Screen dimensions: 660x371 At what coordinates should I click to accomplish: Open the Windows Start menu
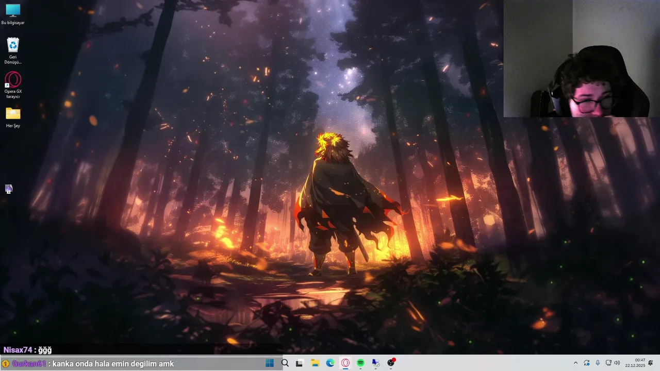click(270, 363)
